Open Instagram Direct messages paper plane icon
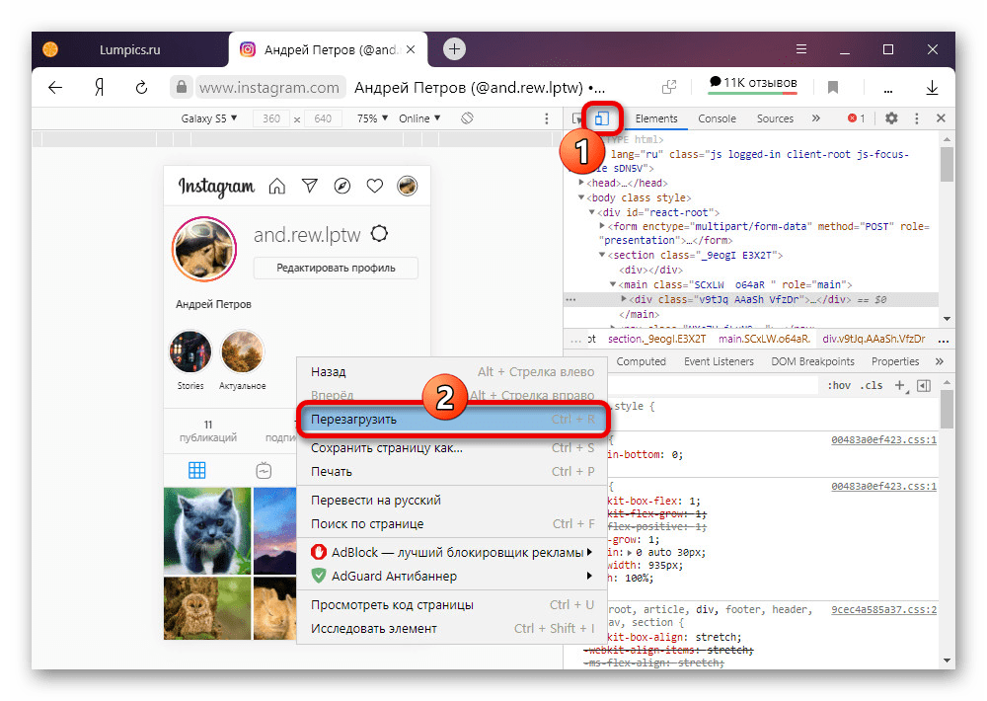The height and width of the screenshot is (701, 987). click(310, 186)
